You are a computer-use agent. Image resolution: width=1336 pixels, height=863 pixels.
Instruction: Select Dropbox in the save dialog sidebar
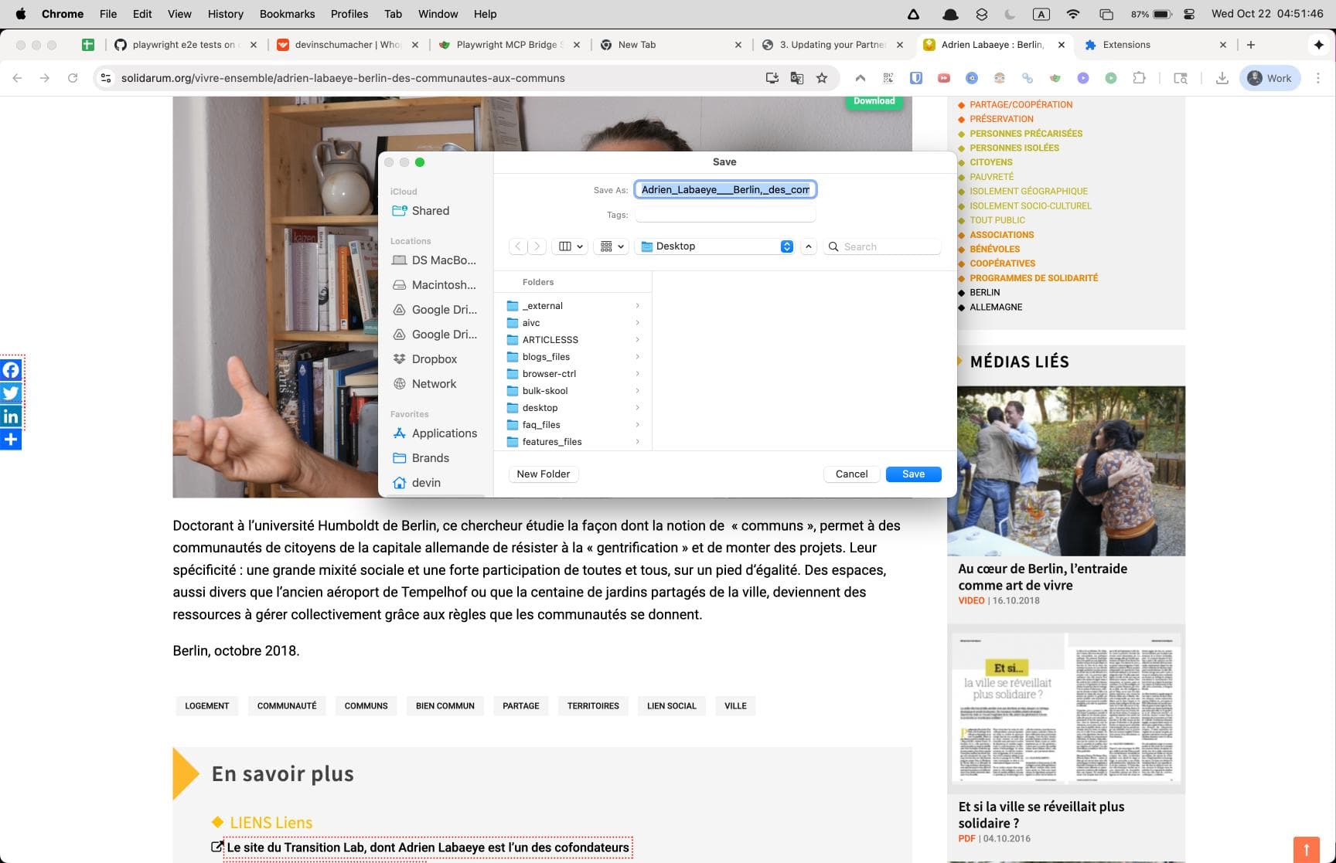pyautogui.click(x=434, y=358)
